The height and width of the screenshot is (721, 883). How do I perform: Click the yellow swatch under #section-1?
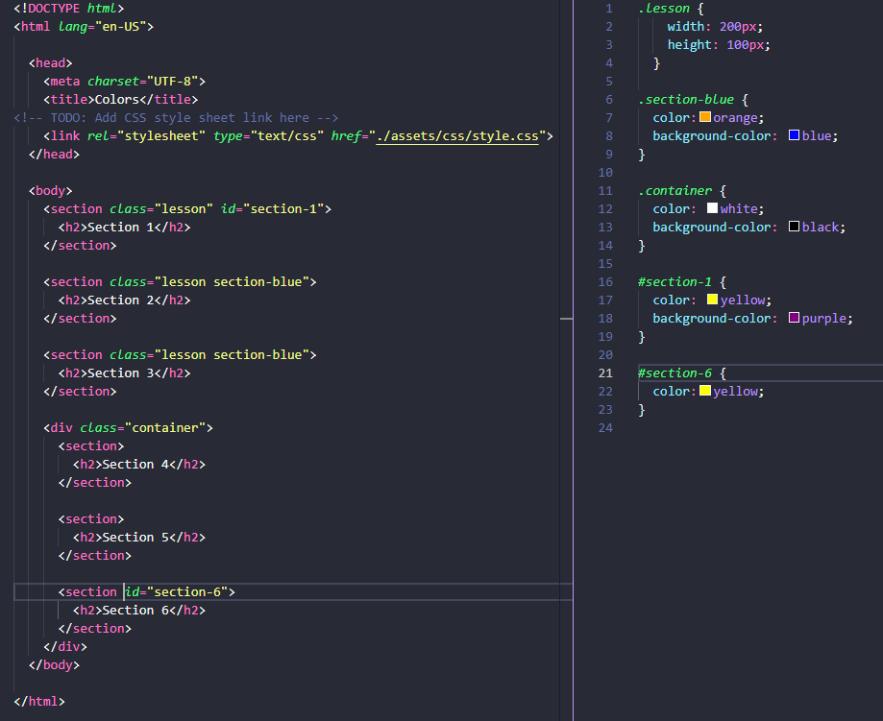(712, 300)
